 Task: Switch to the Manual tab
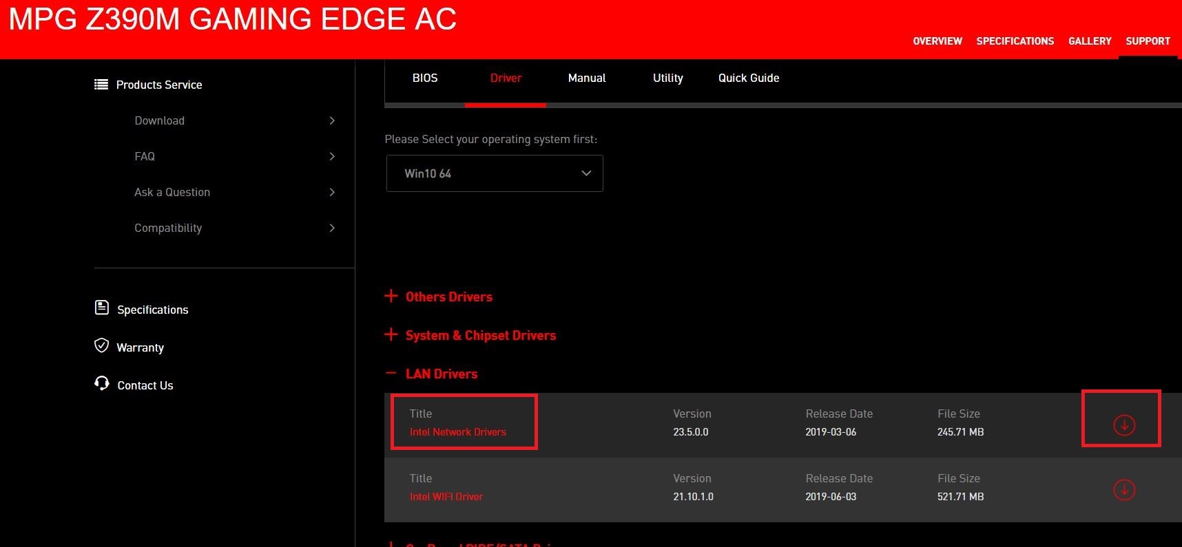pos(586,78)
